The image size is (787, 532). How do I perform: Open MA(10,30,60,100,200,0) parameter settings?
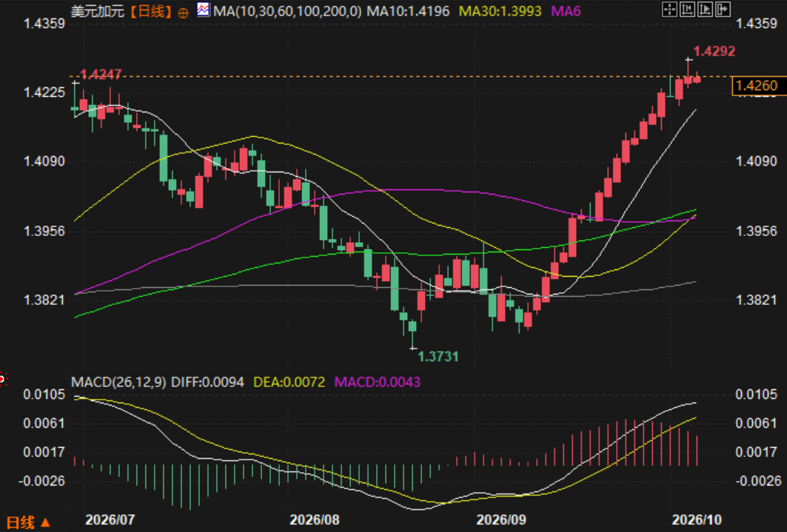[287, 11]
